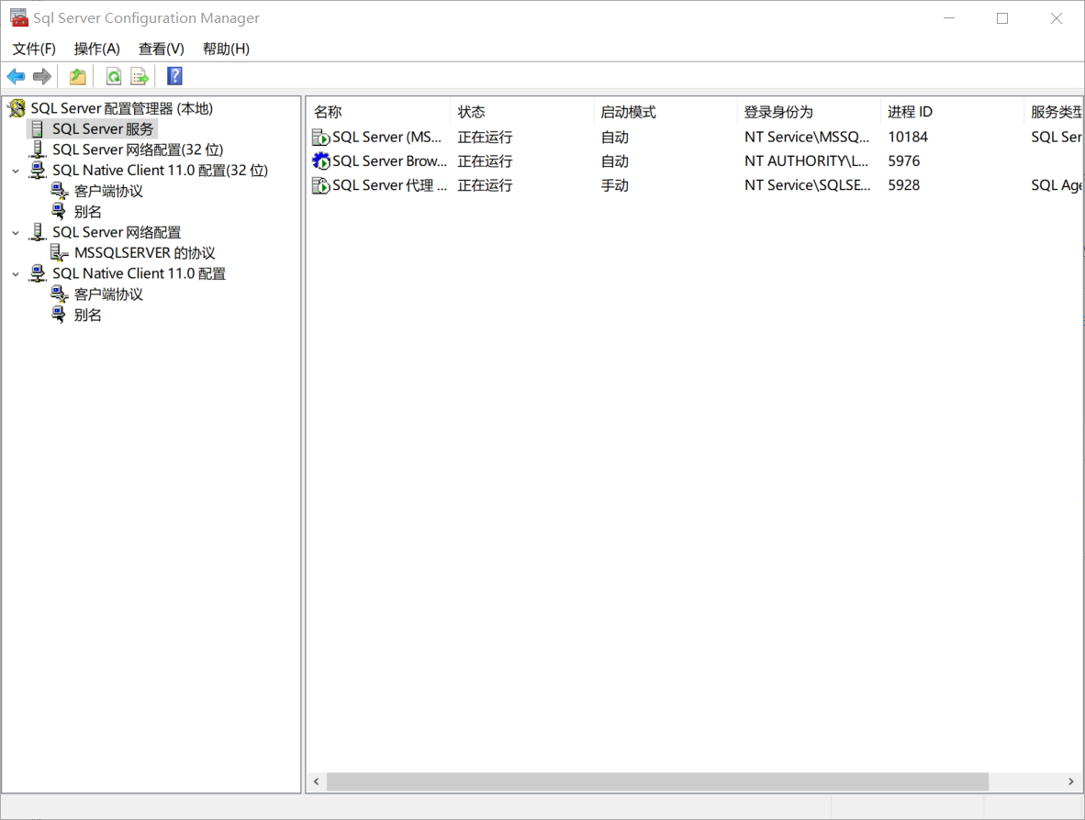Open the 查看(V) menu
This screenshot has width=1085, height=820.
pyautogui.click(x=162, y=49)
